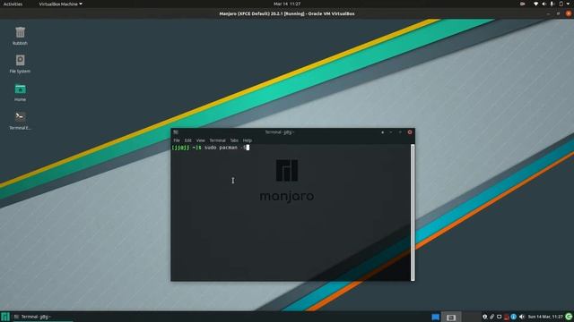Click the volume icon in top bar
The image size is (574, 322).
[544, 4]
